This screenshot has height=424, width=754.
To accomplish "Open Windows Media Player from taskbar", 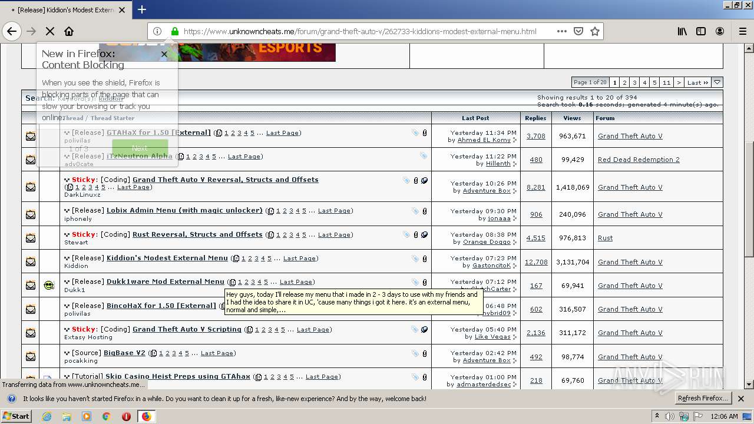I will [x=87, y=416].
